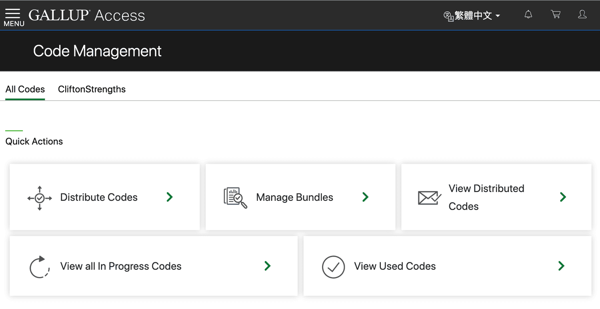Click the arrow on Distribute Codes card
This screenshot has width=600, height=309.
pos(170,197)
